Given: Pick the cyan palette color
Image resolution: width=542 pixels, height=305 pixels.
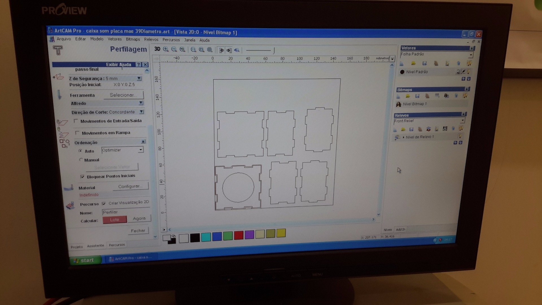Looking at the screenshot, I should (x=206, y=237).
